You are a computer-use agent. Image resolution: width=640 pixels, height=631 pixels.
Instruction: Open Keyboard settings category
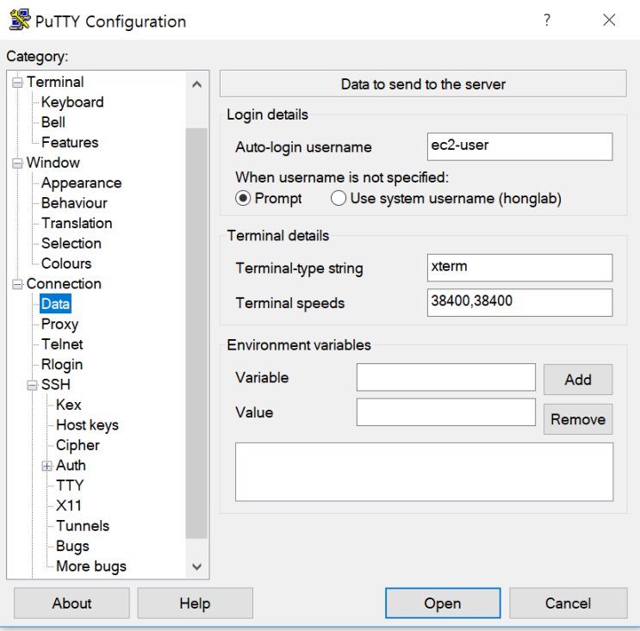tap(72, 102)
